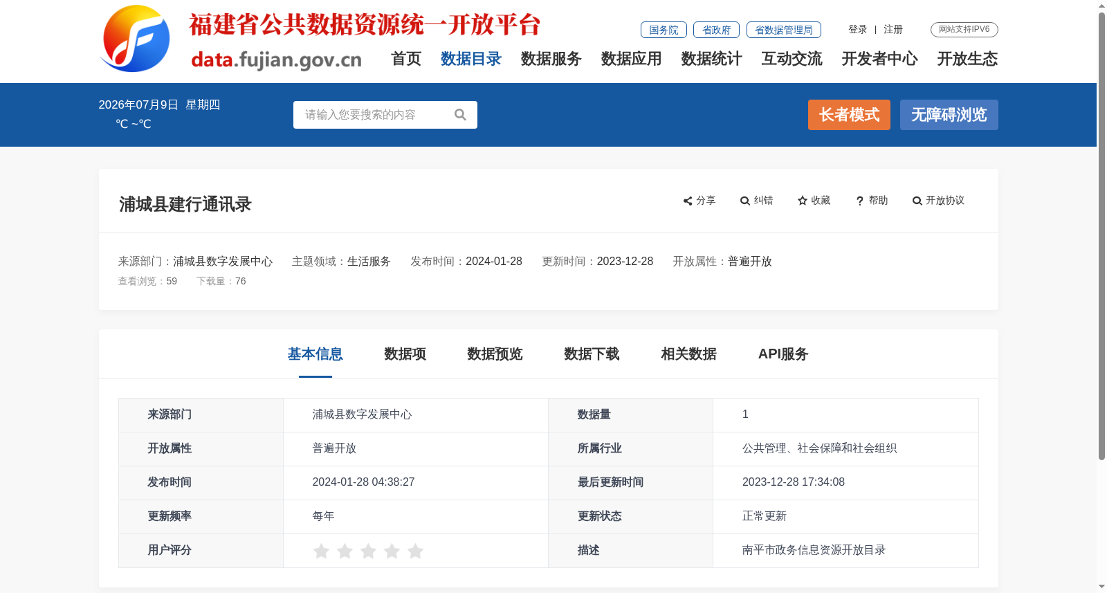Click the 帮助 label
Image resolution: width=1107 pixels, height=593 pixels.
878,201
